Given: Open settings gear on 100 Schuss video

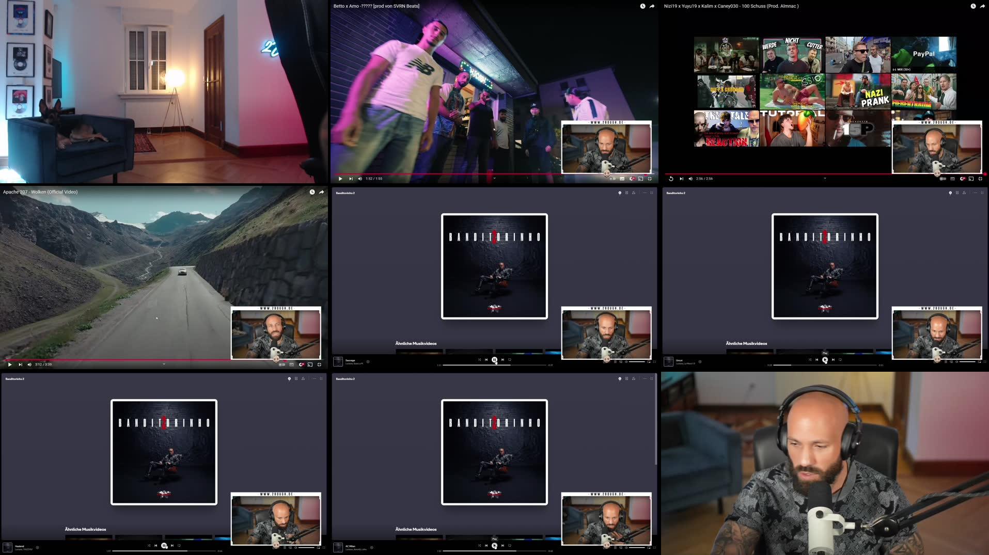Looking at the screenshot, I should (962, 179).
